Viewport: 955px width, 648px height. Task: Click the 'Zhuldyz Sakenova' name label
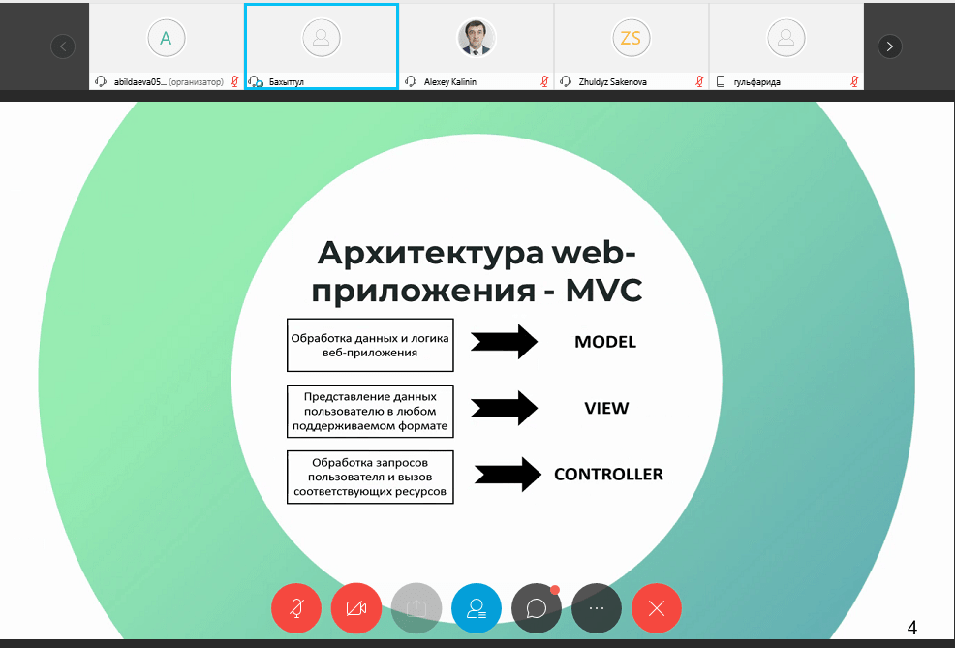click(613, 81)
